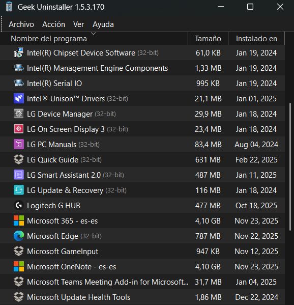Select the LG On Screen Display 3 name
Screen dimensions: 294x305
(x=66, y=129)
